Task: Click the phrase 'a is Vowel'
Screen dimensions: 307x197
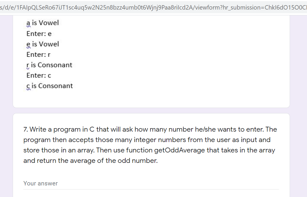Action: pyautogui.click(x=42, y=23)
